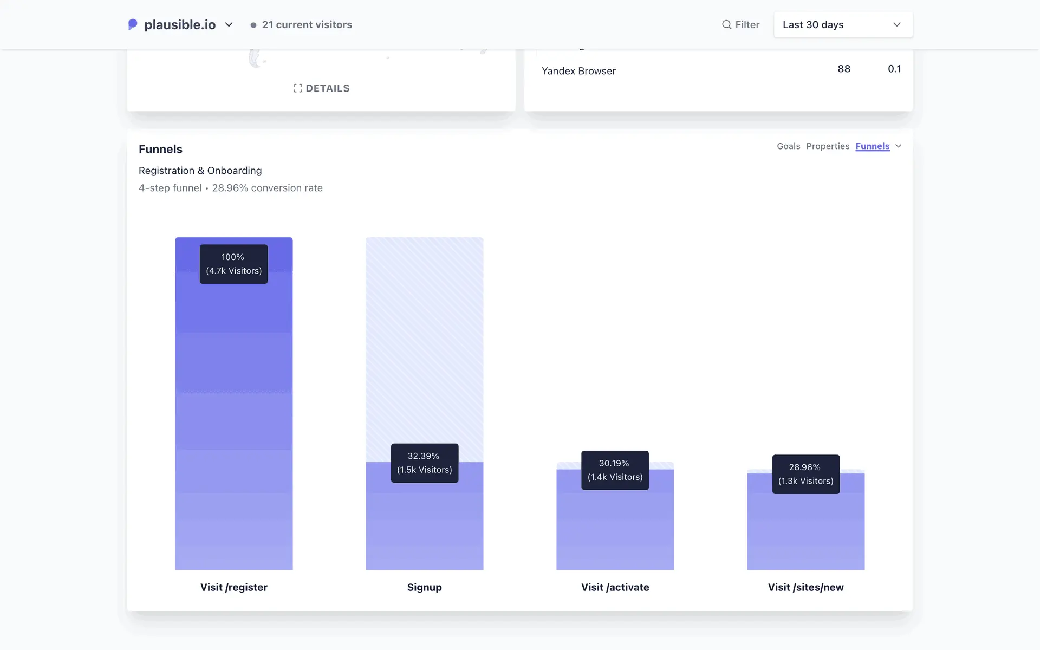Viewport: 1040px width, 650px height.
Task: Click the Visit /activate funnel bar
Action: 615,531
